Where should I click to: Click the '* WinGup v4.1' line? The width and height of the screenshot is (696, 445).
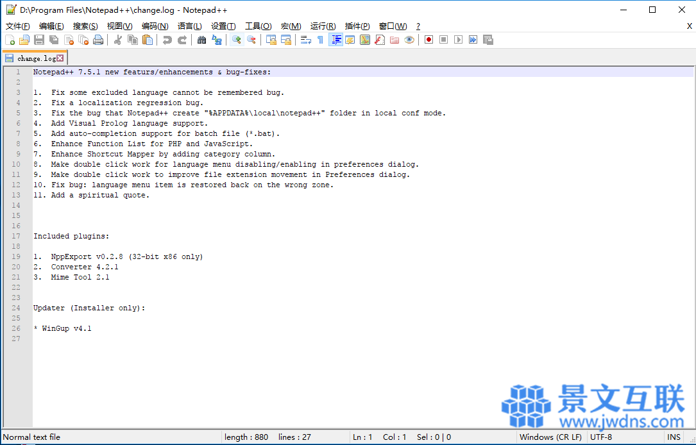63,328
